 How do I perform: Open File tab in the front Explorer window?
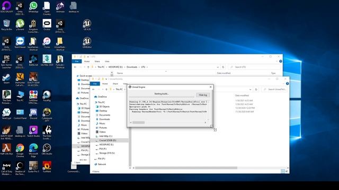[95, 83]
